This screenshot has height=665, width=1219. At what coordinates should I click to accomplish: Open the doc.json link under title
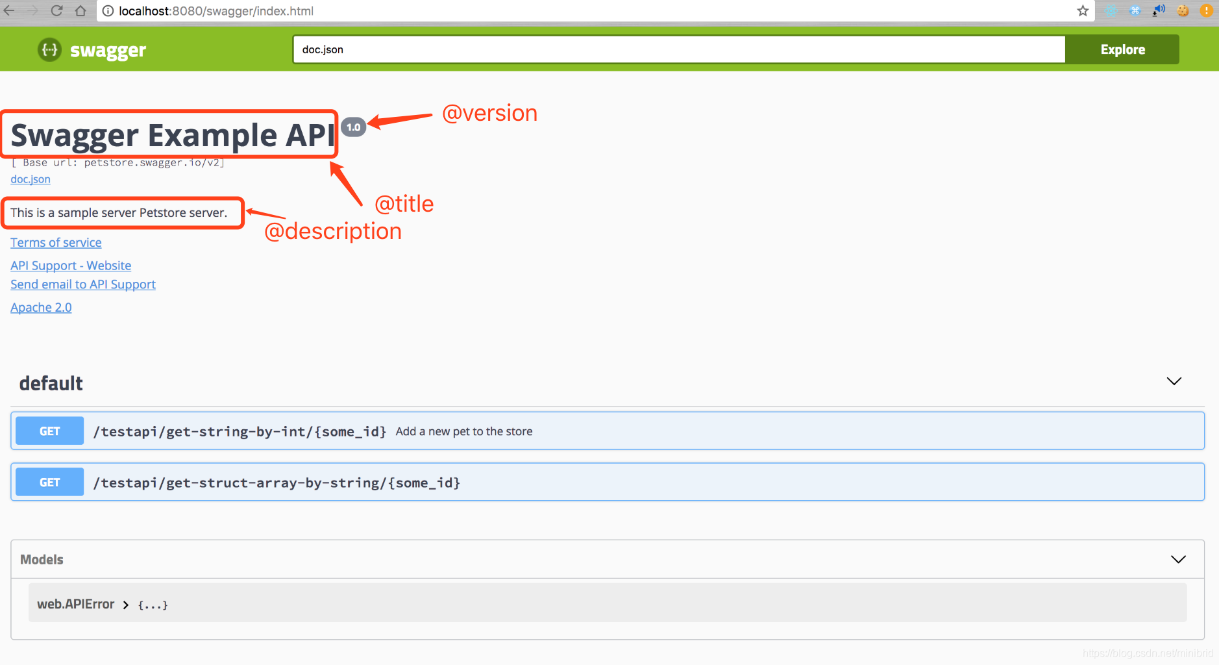click(x=31, y=179)
